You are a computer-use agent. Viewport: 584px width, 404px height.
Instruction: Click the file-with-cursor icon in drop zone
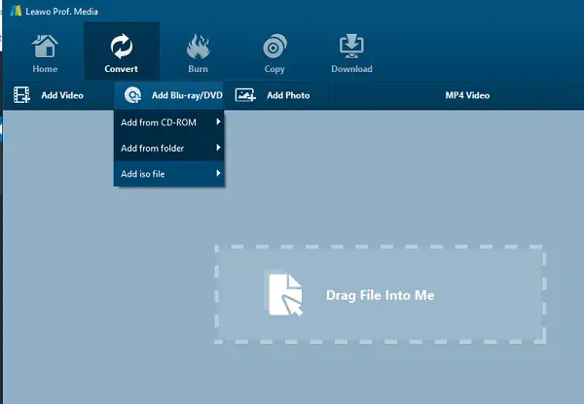[285, 294]
